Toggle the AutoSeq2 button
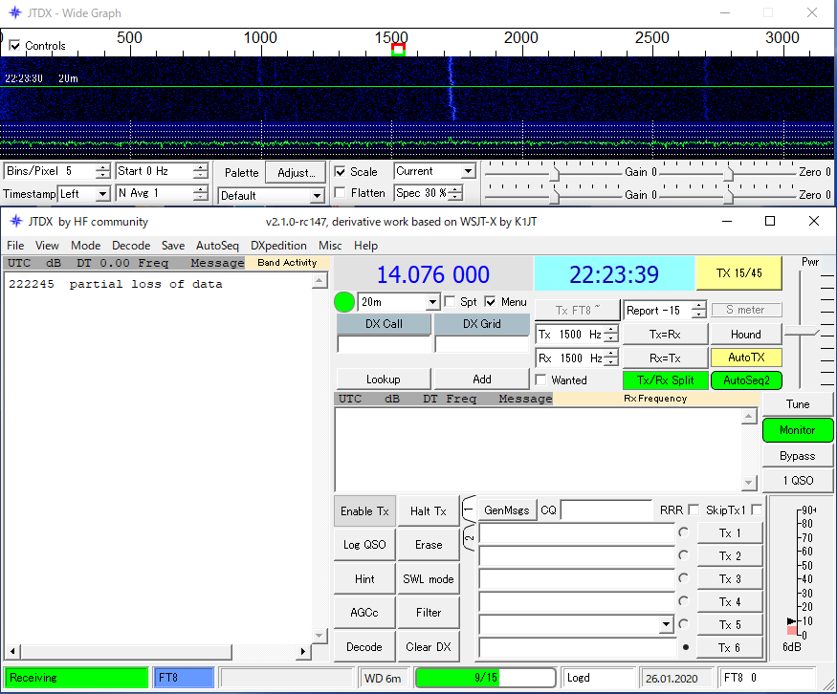Image resolution: width=837 pixels, height=694 pixels. 746,380
